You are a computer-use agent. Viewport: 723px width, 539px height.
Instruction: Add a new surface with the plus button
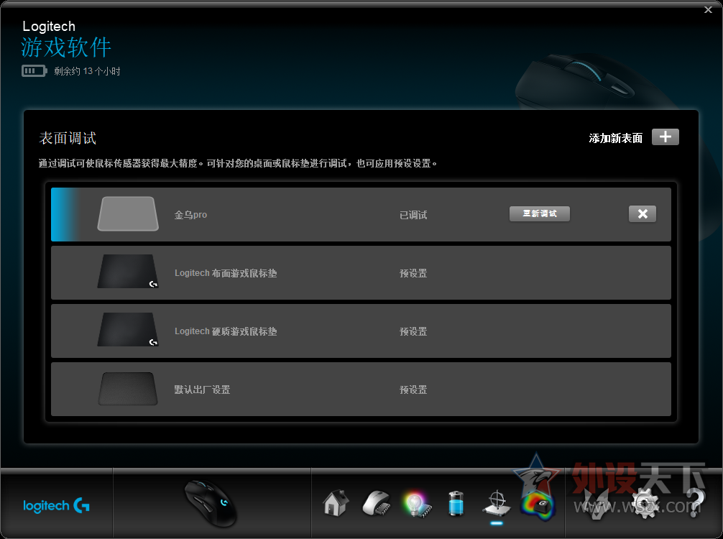665,137
